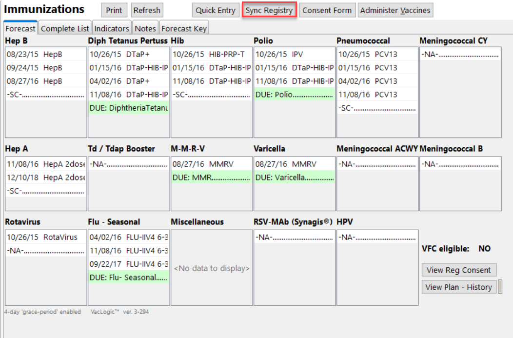This screenshot has height=338, width=513.
Task: Show the Forecast Key tab
Action: tap(184, 28)
